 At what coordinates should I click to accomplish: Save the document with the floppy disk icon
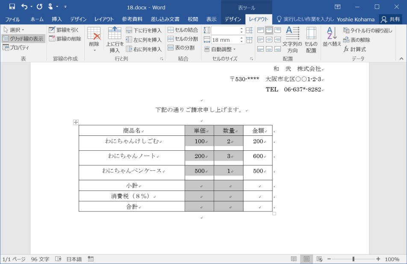click(x=12, y=7)
